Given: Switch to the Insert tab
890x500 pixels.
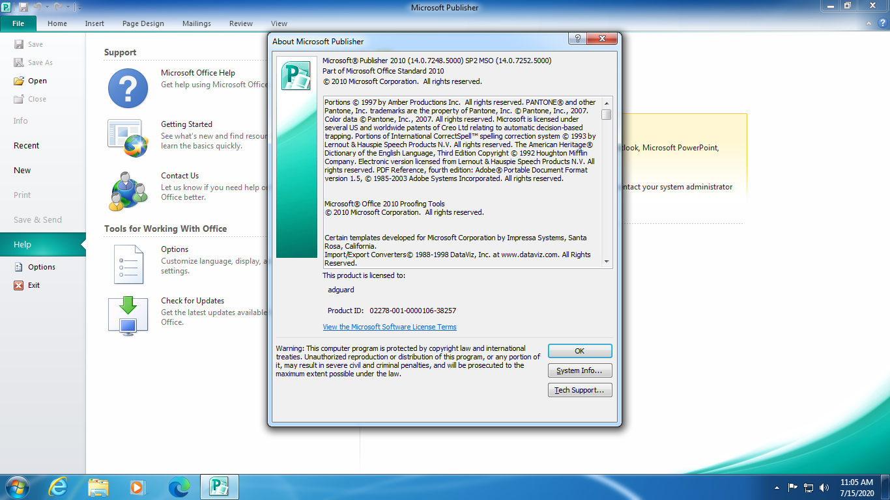Looking at the screenshot, I should coord(94,23).
